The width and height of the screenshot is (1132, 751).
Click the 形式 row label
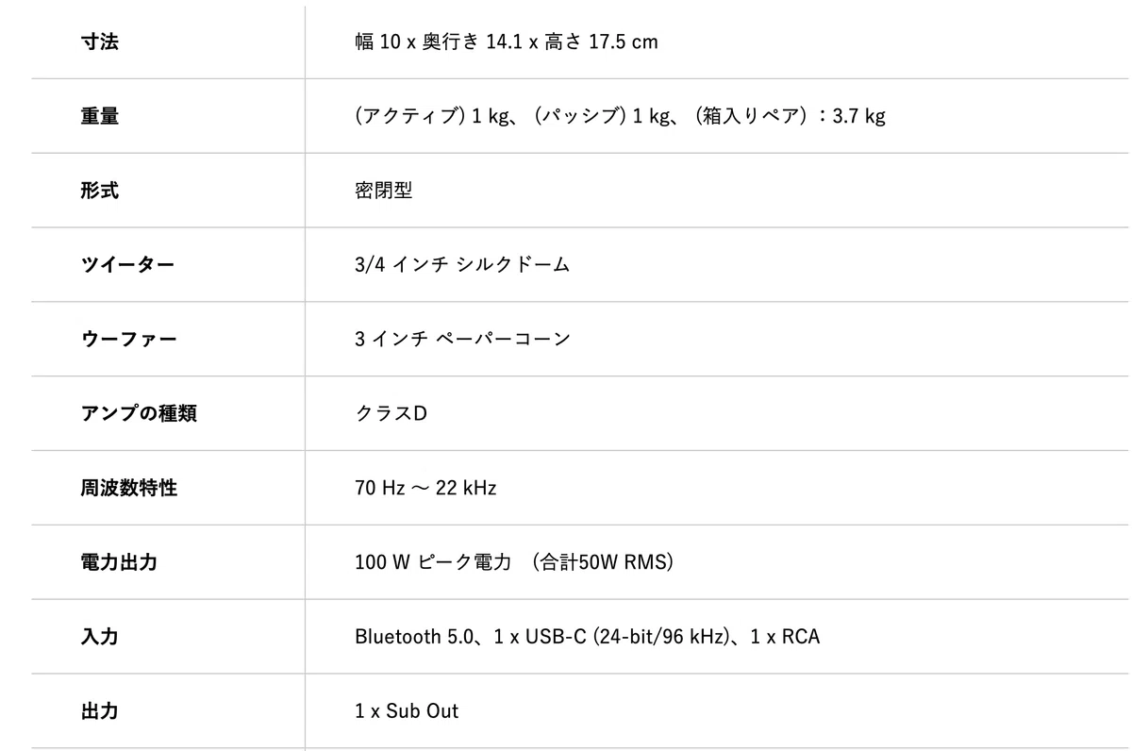click(100, 191)
